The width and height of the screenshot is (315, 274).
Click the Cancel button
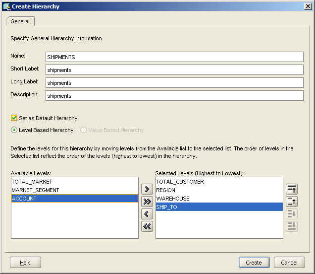[289, 263]
